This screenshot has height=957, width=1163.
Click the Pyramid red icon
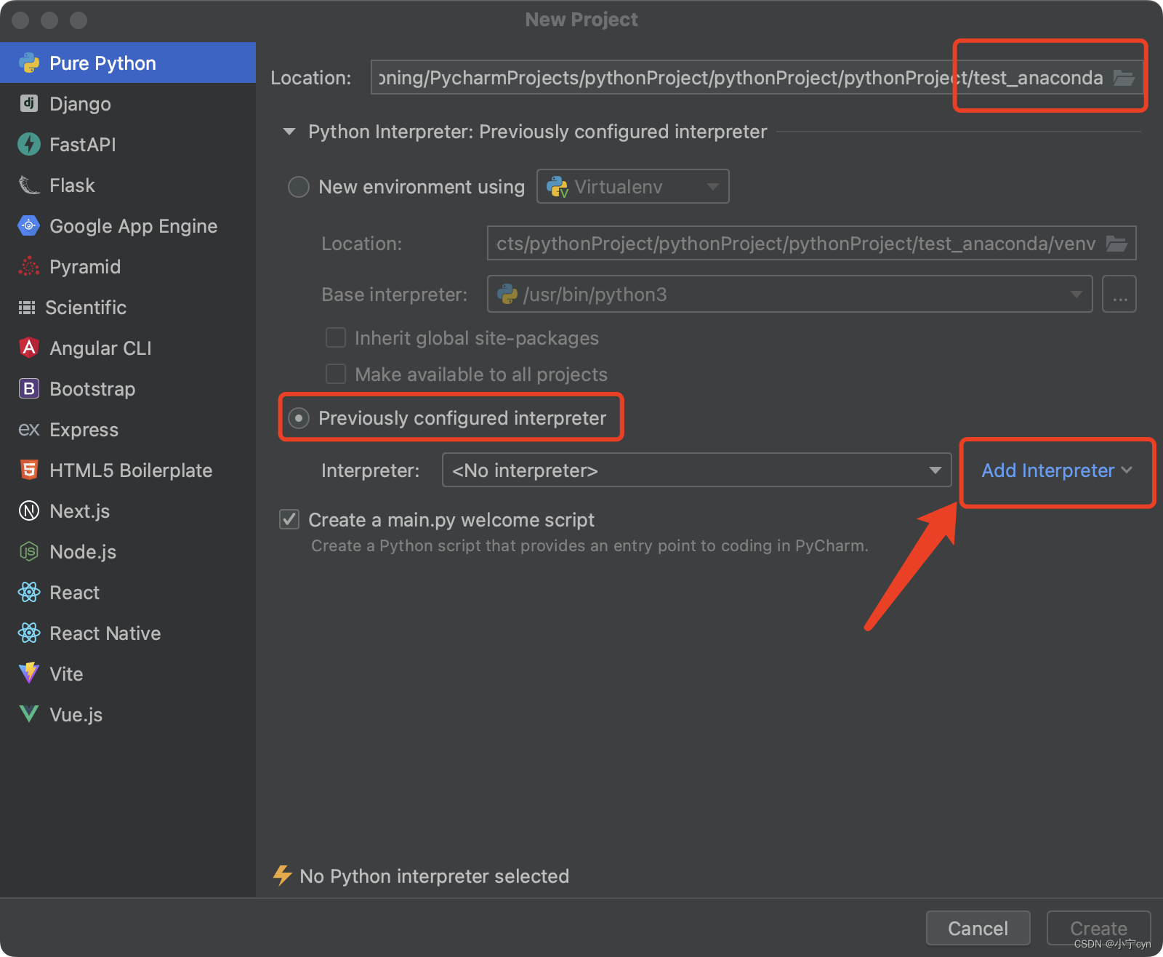point(29,266)
